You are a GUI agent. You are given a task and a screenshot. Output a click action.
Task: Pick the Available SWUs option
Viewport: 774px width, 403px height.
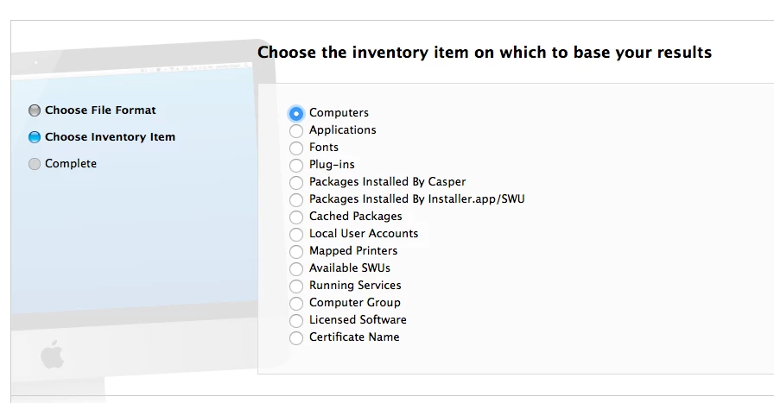pos(296,269)
